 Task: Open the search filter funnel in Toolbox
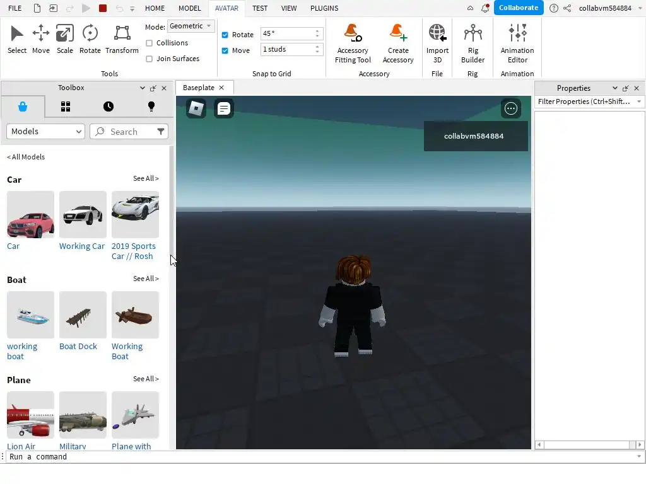coord(161,132)
